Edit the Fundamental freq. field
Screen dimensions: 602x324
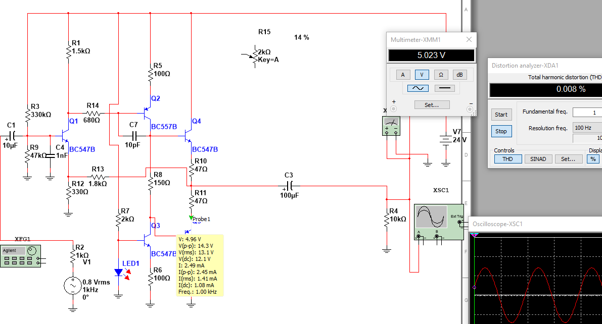click(x=587, y=113)
